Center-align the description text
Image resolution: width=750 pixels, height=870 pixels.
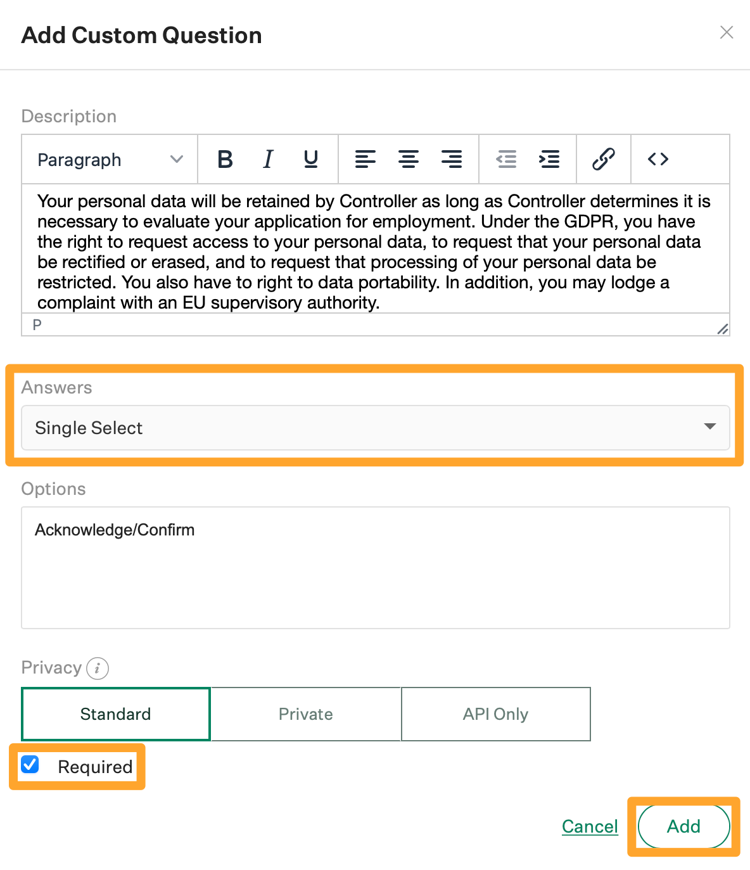(x=409, y=159)
